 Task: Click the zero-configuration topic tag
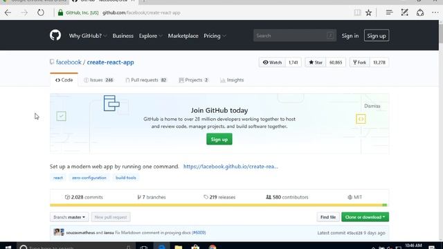[x=89, y=178]
